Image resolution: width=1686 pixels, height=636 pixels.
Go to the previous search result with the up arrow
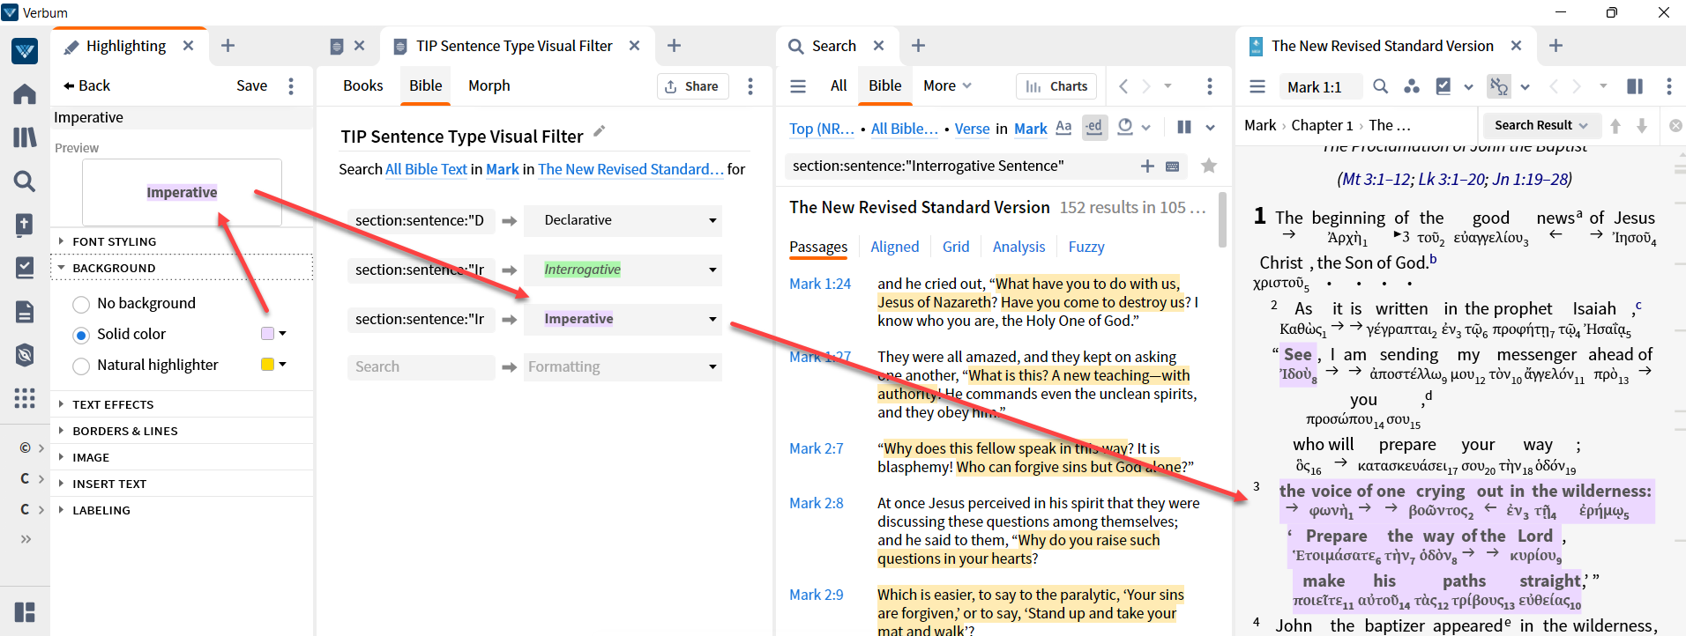tap(1615, 126)
